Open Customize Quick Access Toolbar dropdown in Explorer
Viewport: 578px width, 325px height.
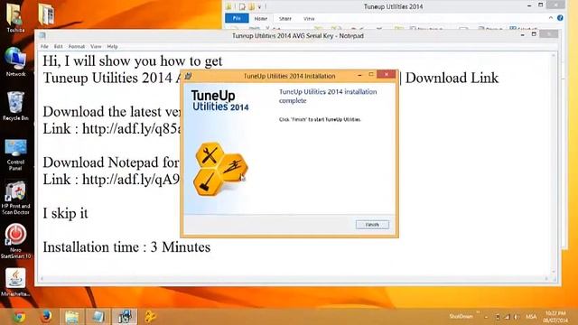click(x=259, y=6)
